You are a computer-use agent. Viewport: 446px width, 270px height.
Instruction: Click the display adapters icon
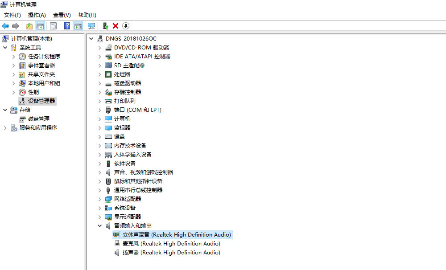pos(108,217)
